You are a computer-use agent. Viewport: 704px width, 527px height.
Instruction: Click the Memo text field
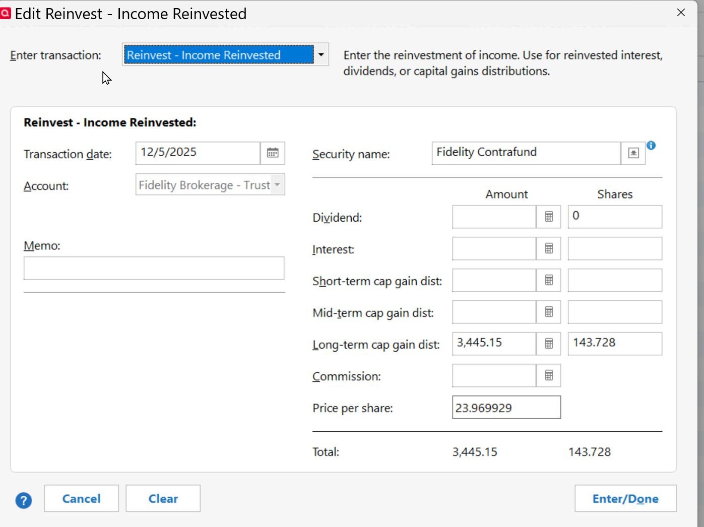(x=154, y=268)
